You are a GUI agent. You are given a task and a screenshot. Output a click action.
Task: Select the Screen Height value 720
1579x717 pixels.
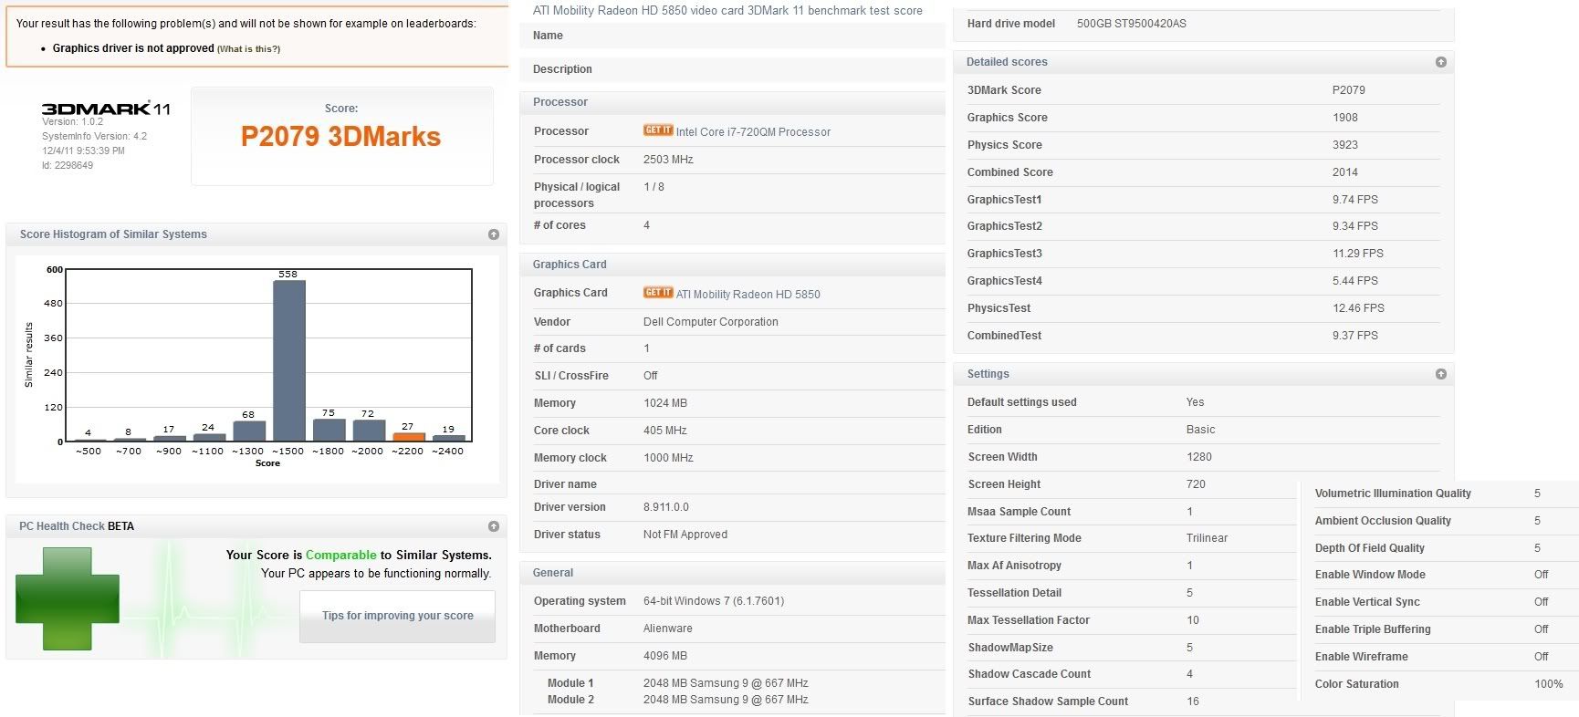[1196, 484]
